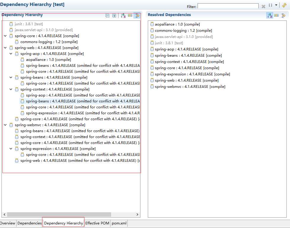Collapse the spring-expression [compile] node

[x=11, y=148]
